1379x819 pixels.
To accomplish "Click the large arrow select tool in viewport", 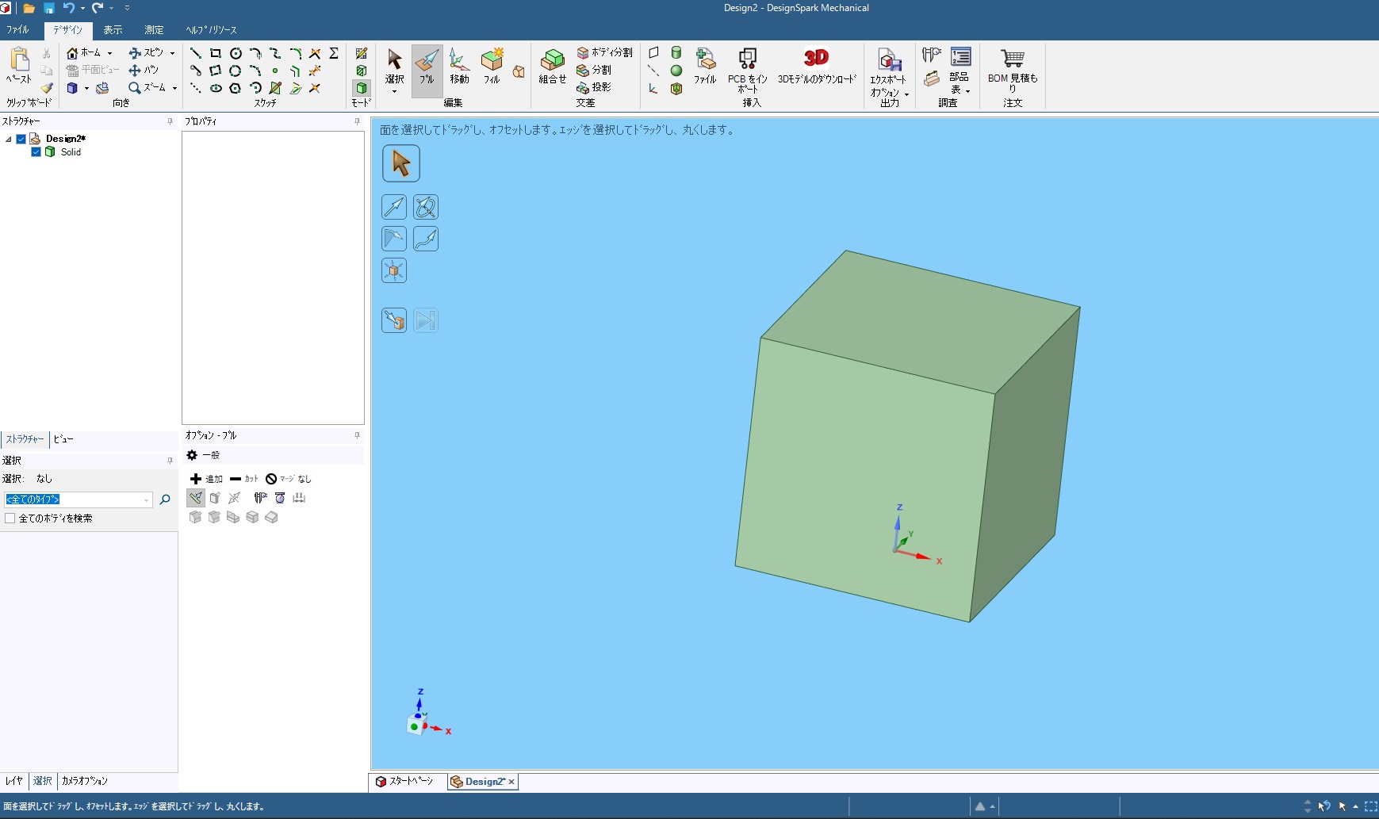I will (401, 163).
